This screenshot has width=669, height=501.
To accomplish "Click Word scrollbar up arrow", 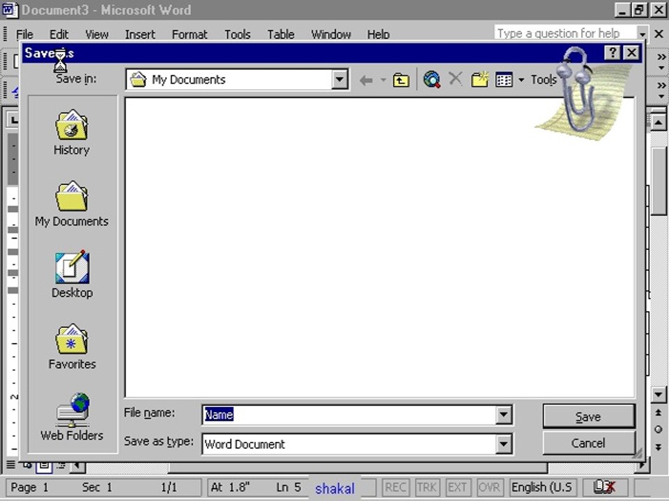I will click(x=659, y=123).
